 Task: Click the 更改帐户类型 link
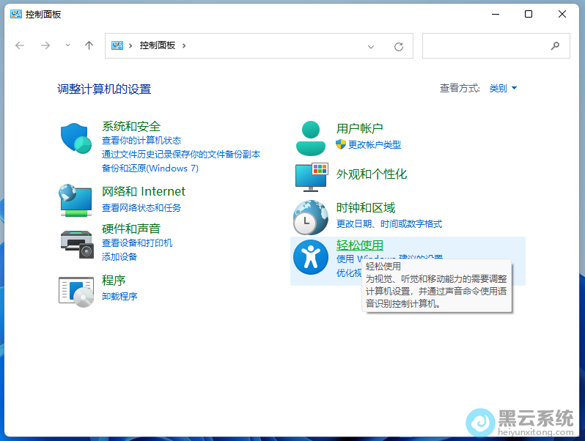[x=374, y=145]
